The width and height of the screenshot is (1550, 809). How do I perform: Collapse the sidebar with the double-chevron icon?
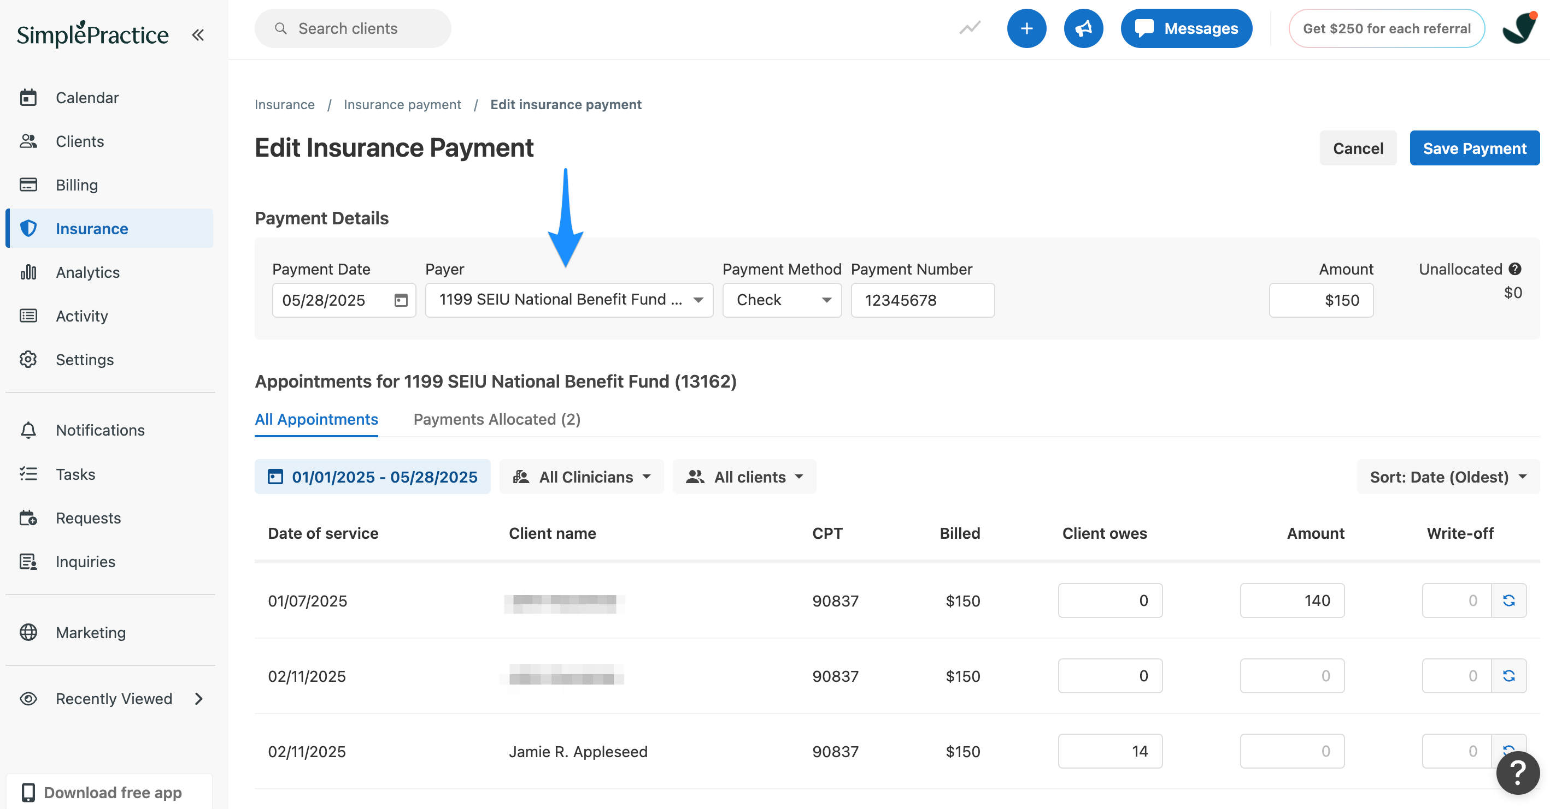pyautogui.click(x=198, y=35)
